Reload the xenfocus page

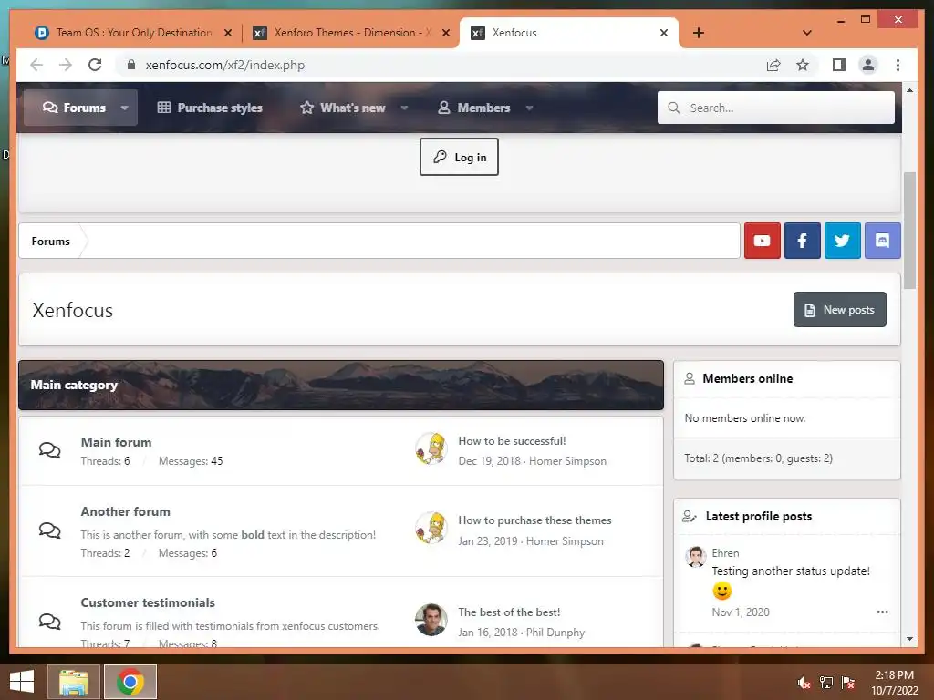(x=95, y=65)
